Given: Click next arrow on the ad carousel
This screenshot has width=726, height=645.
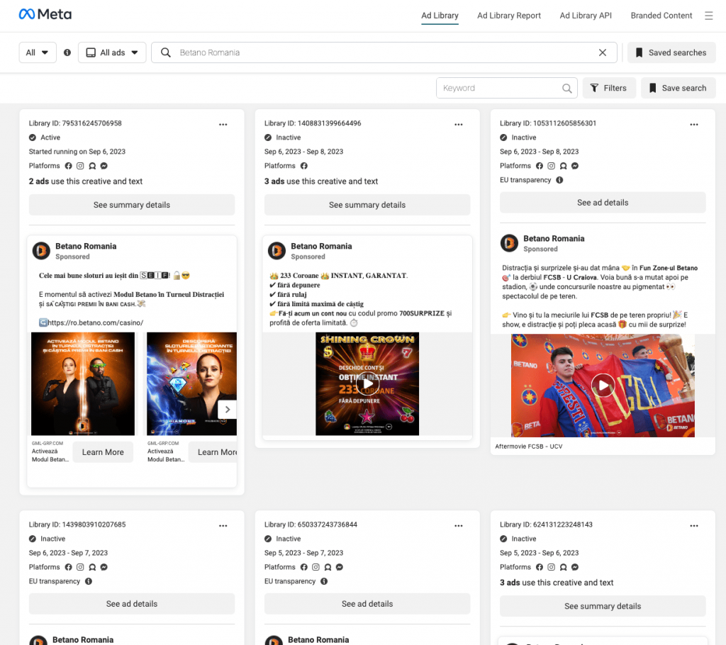Looking at the screenshot, I should pos(228,409).
